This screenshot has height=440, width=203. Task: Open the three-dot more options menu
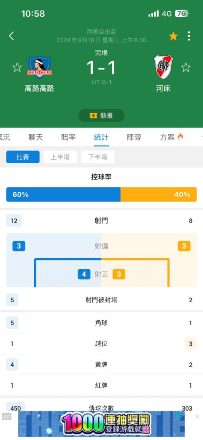(188, 36)
